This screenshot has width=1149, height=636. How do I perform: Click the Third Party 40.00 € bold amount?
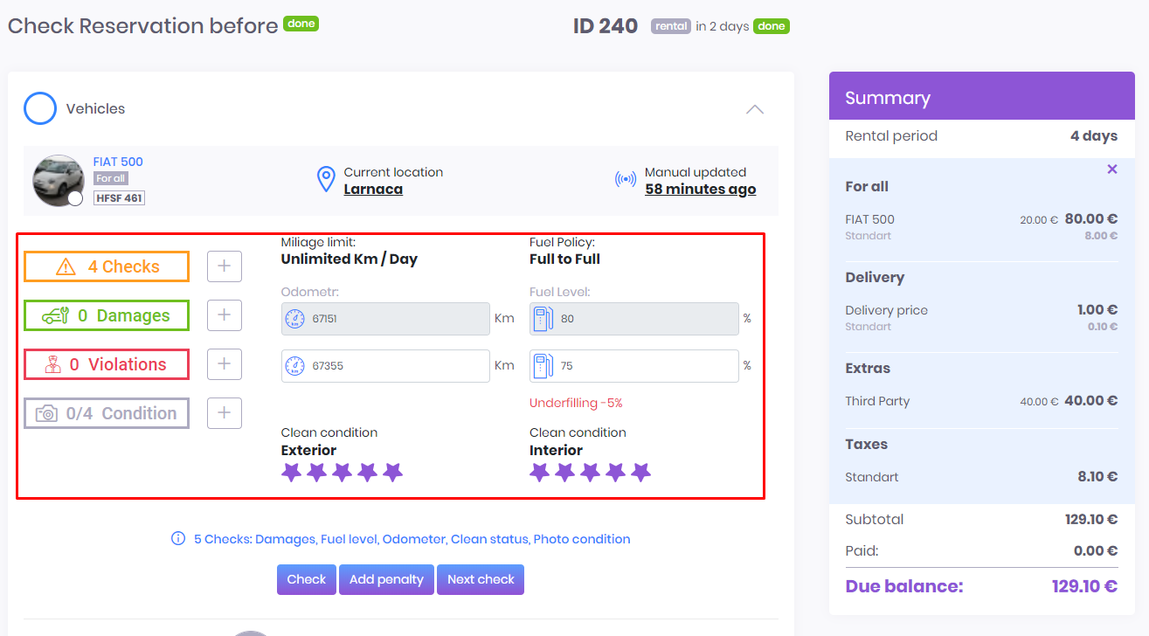[x=1091, y=401]
